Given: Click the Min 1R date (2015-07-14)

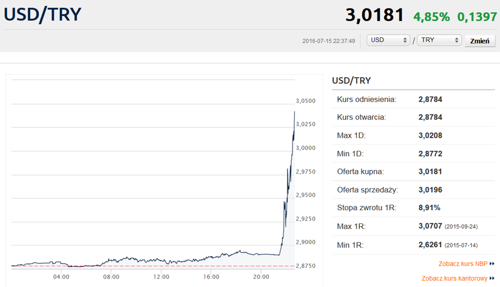Looking at the screenshot, I should [x=461, y=245].
